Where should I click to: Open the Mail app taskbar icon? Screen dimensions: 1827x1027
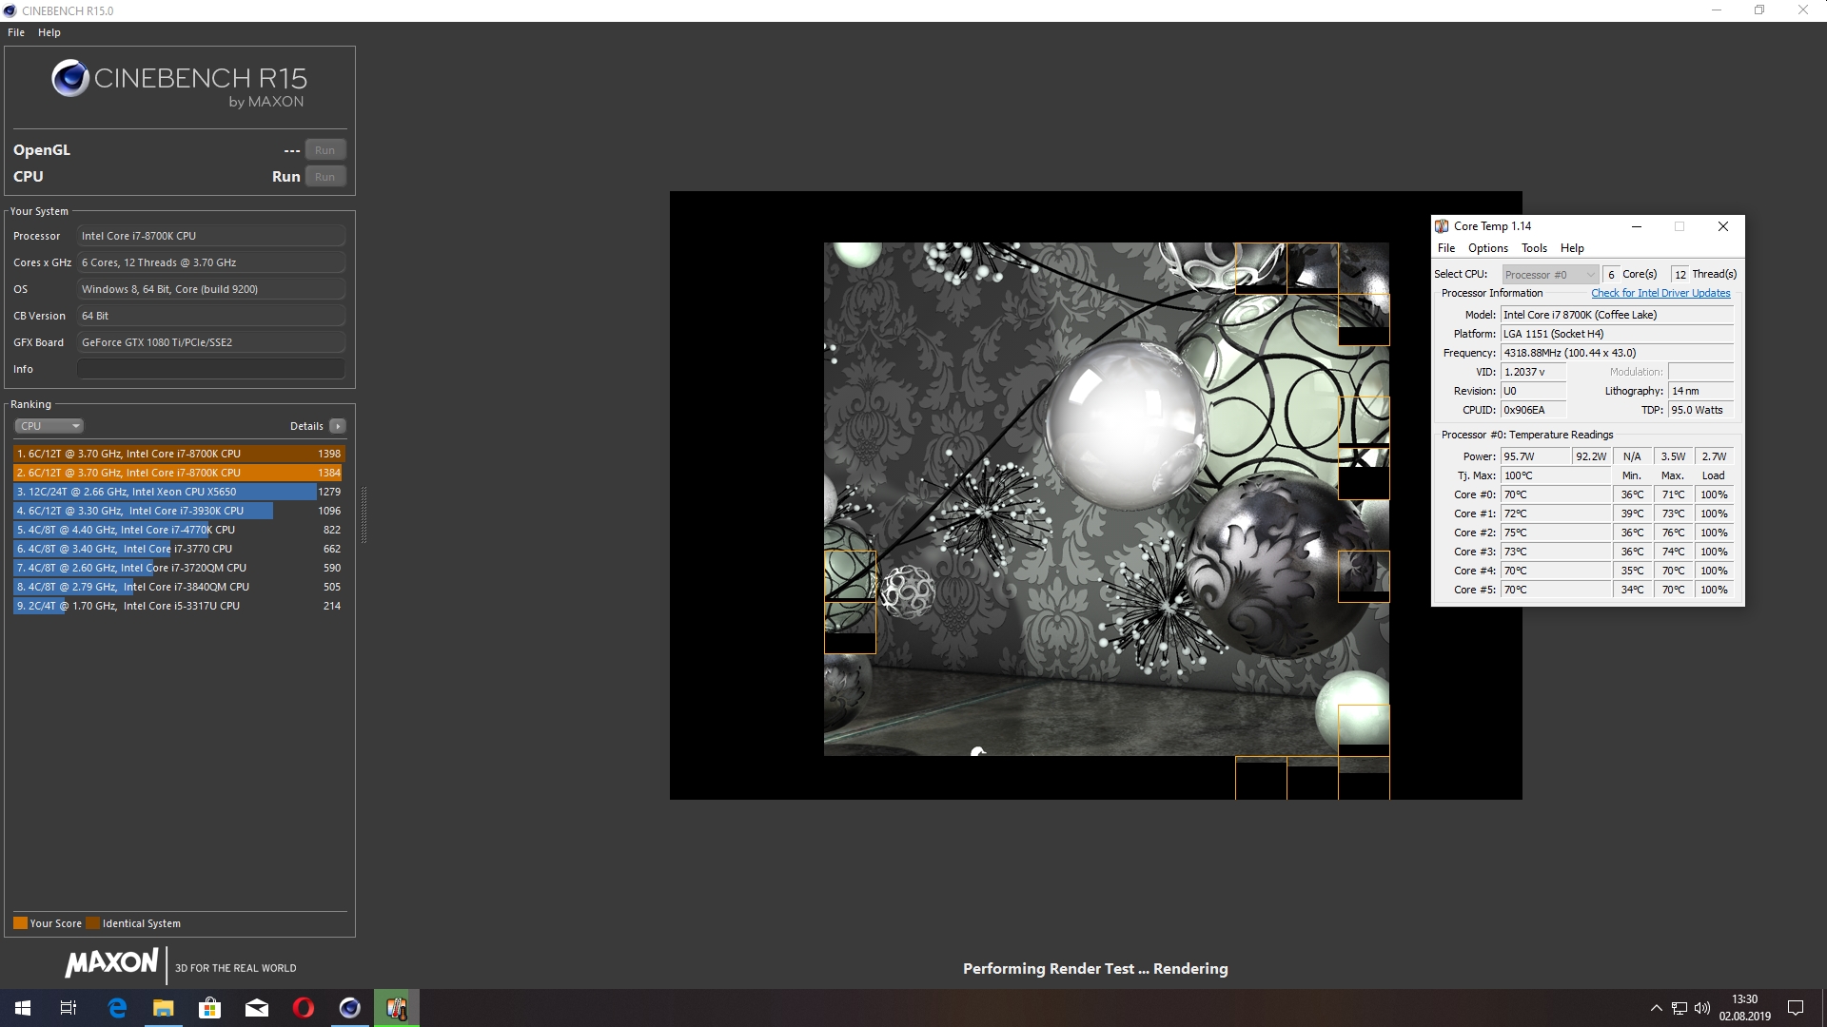[257, 1008]
